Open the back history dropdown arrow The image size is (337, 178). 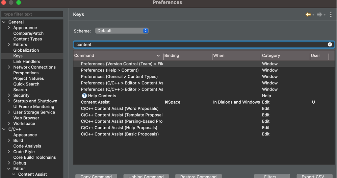point(313,15)
